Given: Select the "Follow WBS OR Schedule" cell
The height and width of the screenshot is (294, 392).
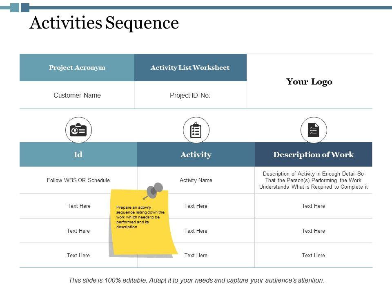Looking at the screenshot, I should coord(78,180).
